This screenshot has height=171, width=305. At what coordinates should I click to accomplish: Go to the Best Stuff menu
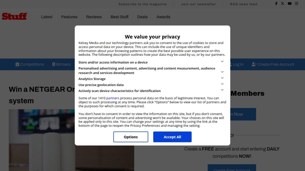tap(119, 17)
